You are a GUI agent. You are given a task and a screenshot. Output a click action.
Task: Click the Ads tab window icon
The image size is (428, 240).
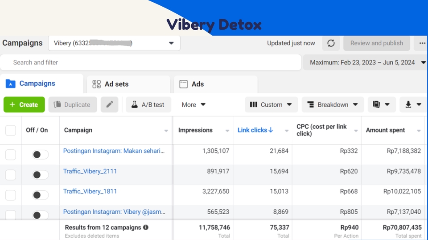click(183, 84)
